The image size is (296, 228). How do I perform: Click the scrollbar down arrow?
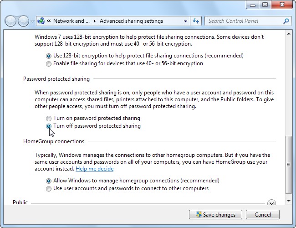click(289, 201)
